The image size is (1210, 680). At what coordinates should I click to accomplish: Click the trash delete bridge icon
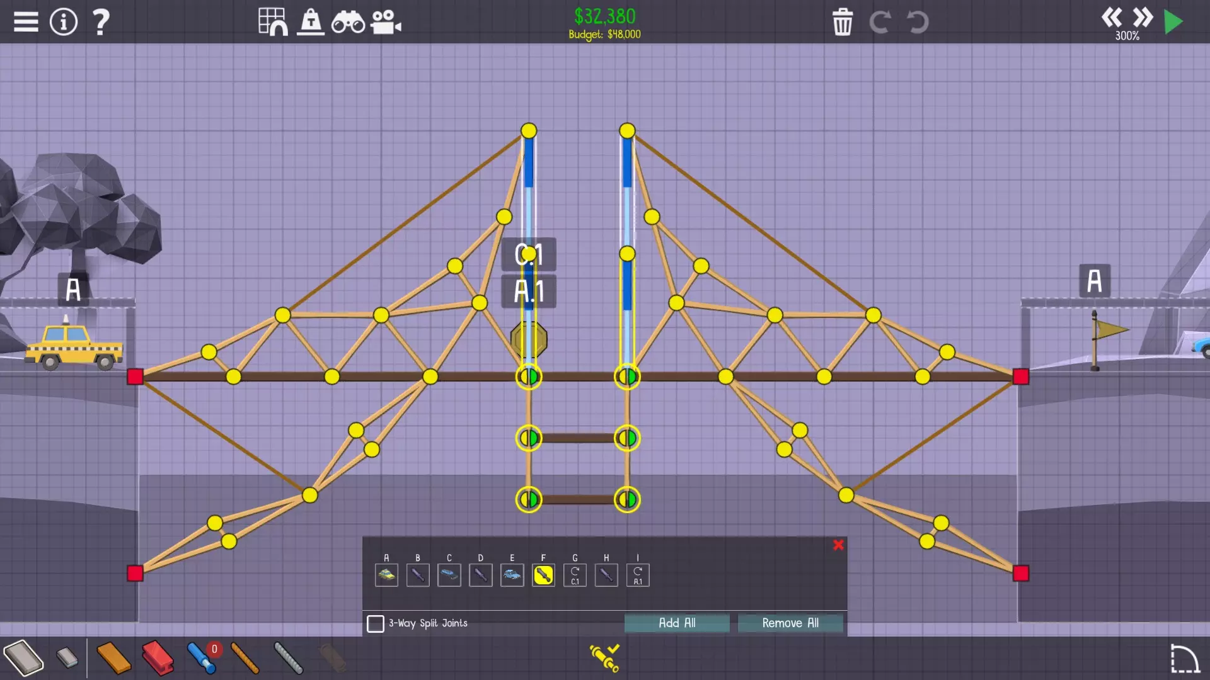843,23
